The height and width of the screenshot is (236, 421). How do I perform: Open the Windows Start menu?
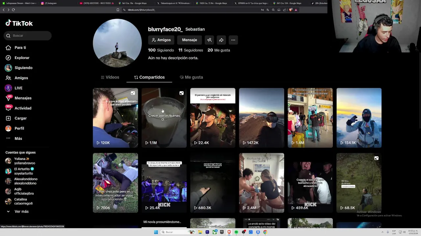156,232
